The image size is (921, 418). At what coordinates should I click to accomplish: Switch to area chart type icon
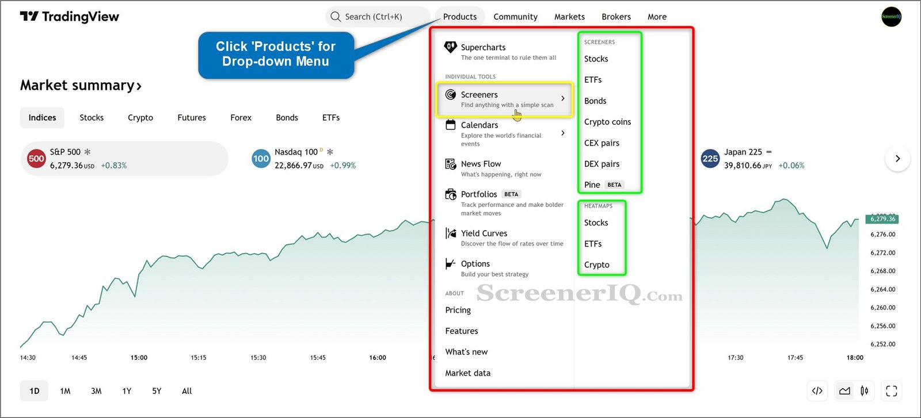[x=844, y=391]
